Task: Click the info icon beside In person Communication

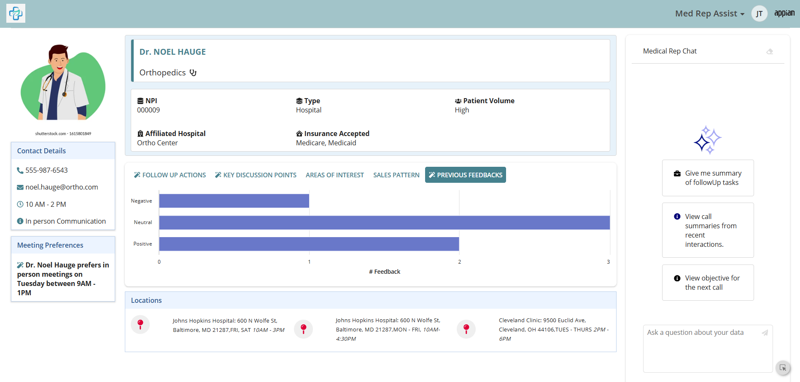Action: [20, 221]
